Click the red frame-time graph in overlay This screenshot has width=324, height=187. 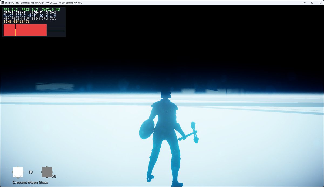[25, 30]
